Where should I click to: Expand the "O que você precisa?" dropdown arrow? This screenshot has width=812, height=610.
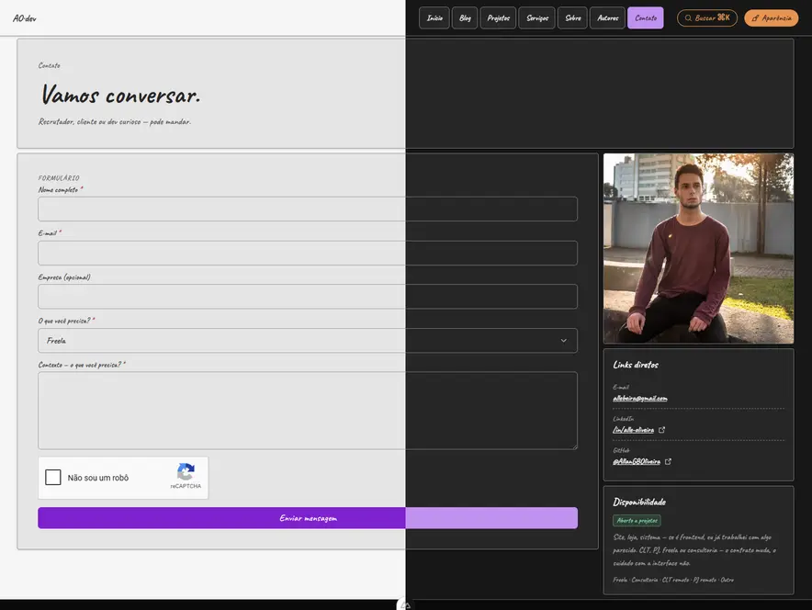[563, 341]
